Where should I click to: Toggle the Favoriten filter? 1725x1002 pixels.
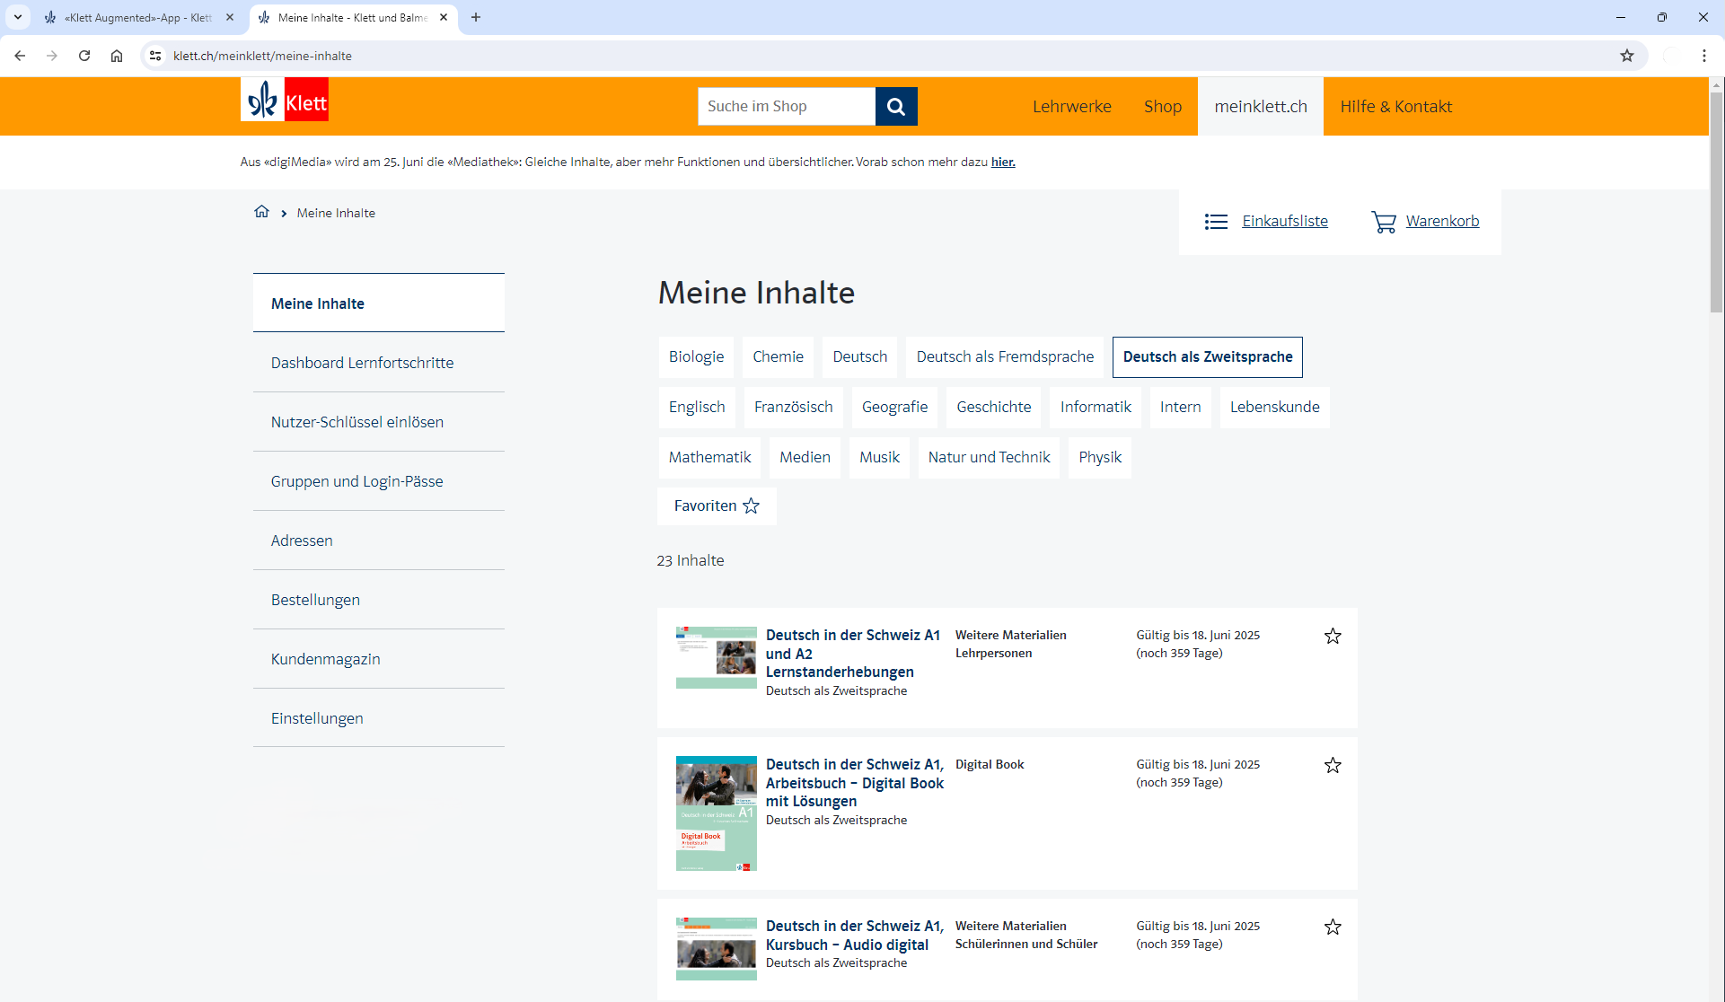click(x=717, y=506)
